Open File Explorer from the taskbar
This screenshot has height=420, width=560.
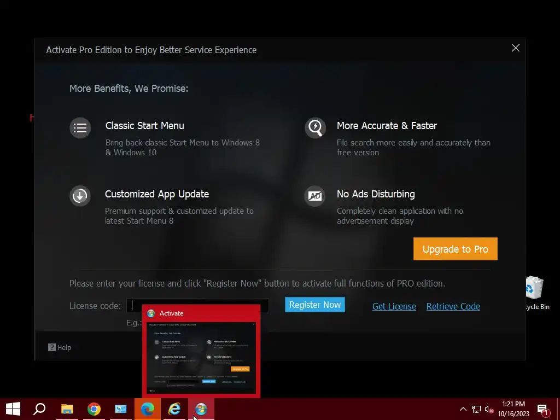pyautogui.click(x=67, y=409)
